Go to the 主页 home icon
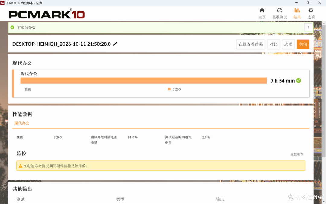Viewport: 326px width, 204px height. pyautogui.click(x=262, y=10)
